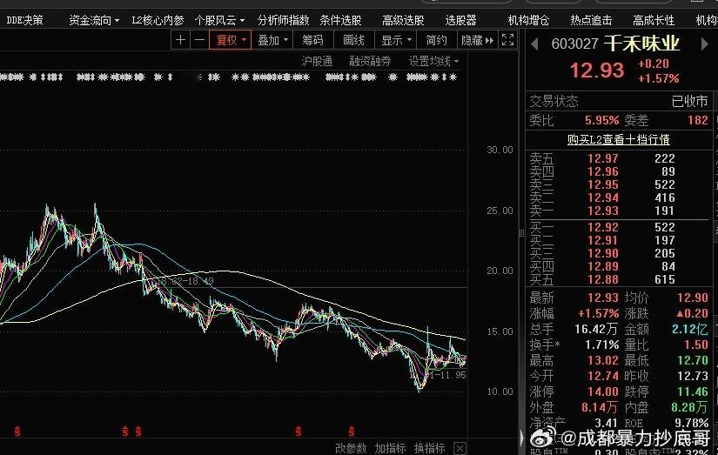Click the 最低 value 12.70
The width and height of the screenshot is (718, 455).
click(x=693, y=361)
